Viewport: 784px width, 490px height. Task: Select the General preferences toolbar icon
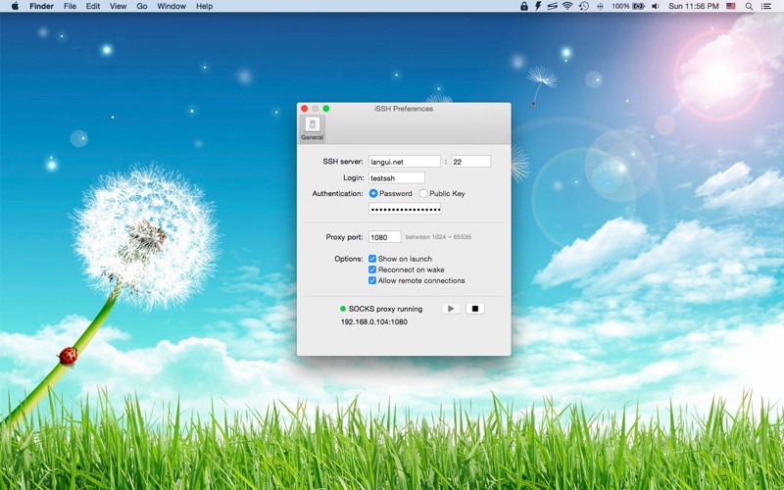coord(312,128)
